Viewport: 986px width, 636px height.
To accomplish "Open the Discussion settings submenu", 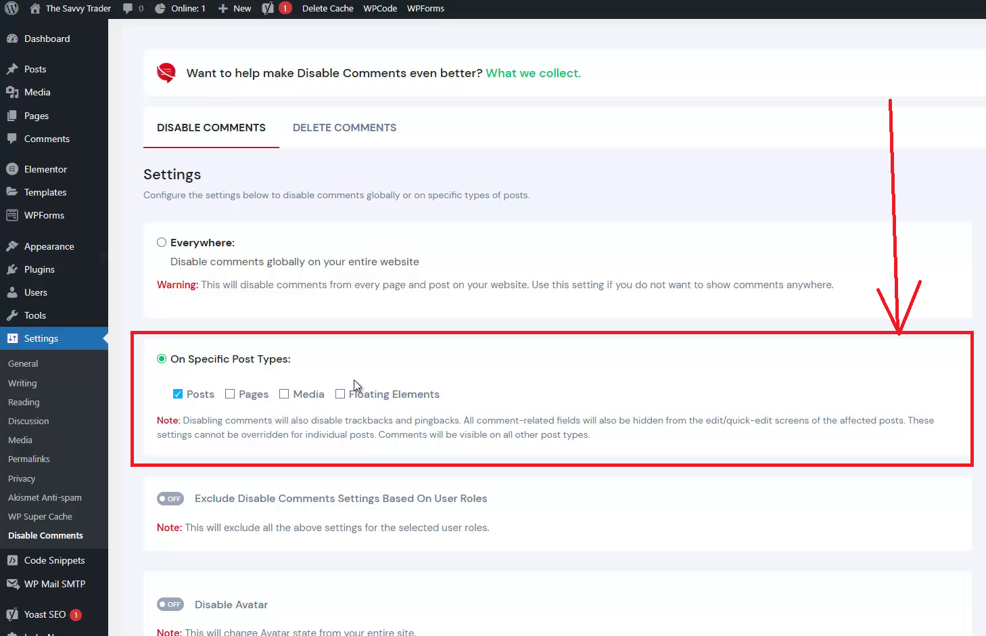I will 28,421.
